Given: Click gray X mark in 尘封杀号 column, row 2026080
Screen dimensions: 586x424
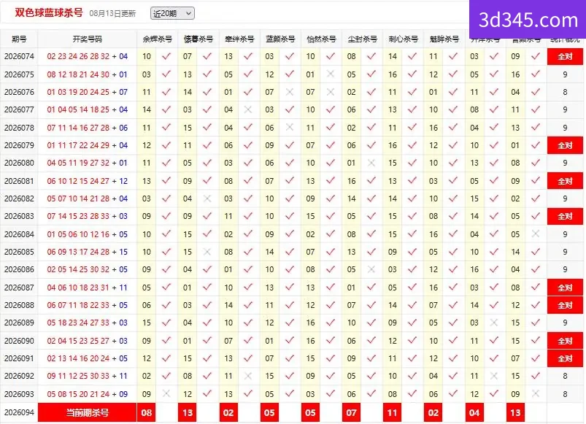Looking at the screenshot, I should click(371, 163).
